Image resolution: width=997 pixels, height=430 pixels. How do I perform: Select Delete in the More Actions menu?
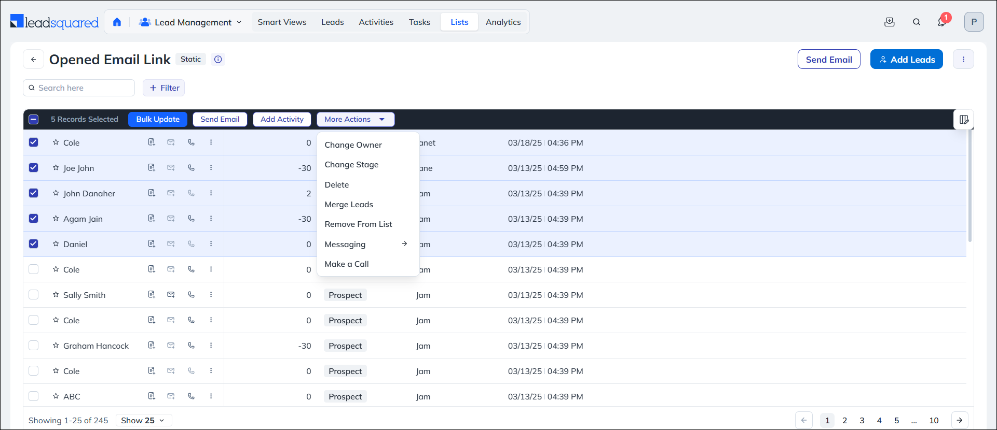[x=367, y=184]
